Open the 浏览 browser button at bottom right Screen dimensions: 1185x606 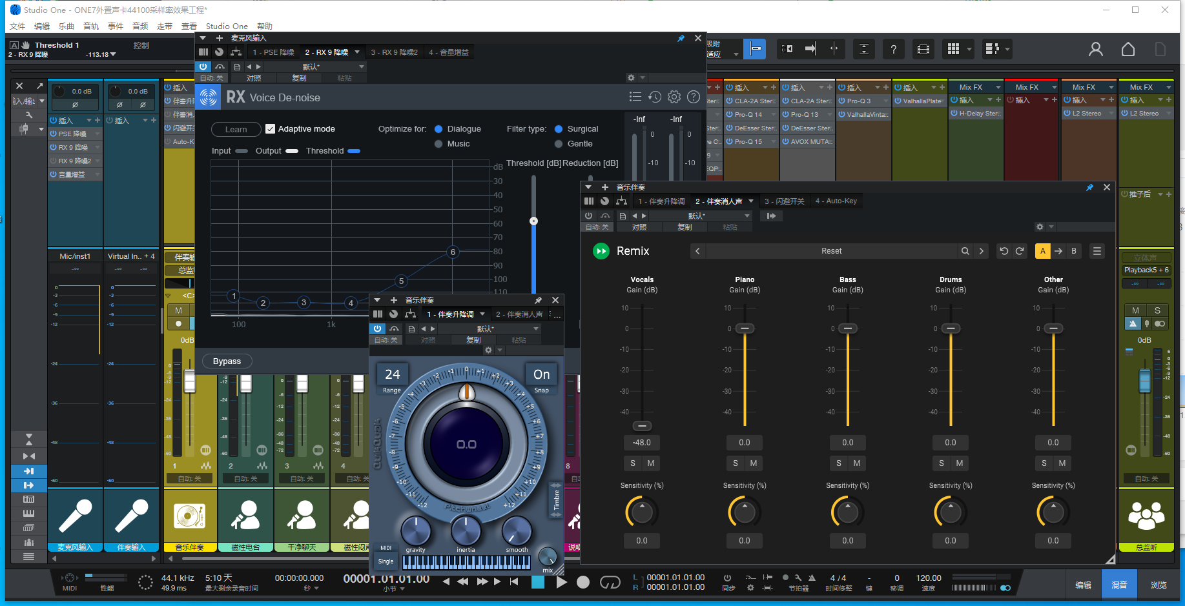(1159, 585)
